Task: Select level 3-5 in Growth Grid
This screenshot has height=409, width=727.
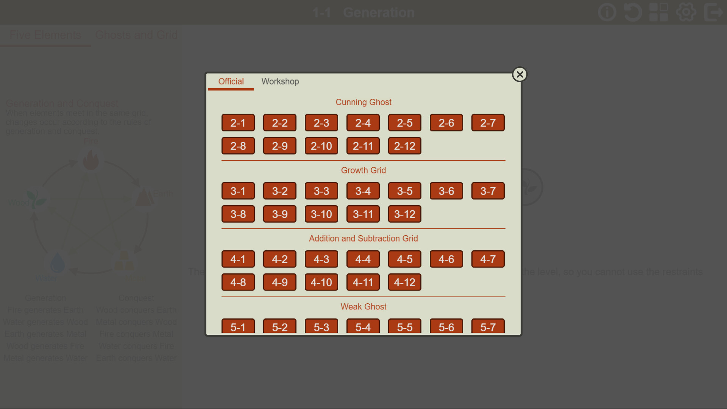Action: tap(404, 191)
